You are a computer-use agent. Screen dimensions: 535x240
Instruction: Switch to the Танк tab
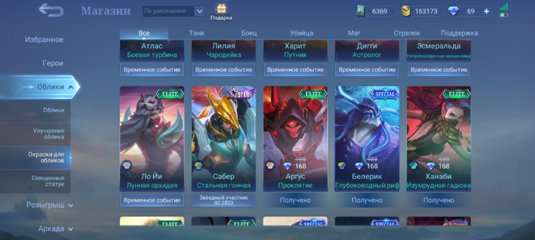click(197, 33)
